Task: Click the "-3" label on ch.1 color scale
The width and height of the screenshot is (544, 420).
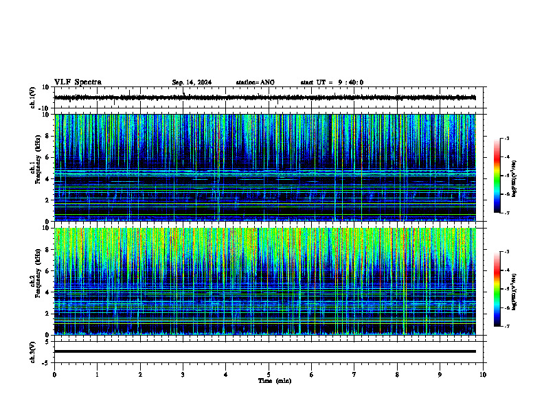Action: pos(506,138)
